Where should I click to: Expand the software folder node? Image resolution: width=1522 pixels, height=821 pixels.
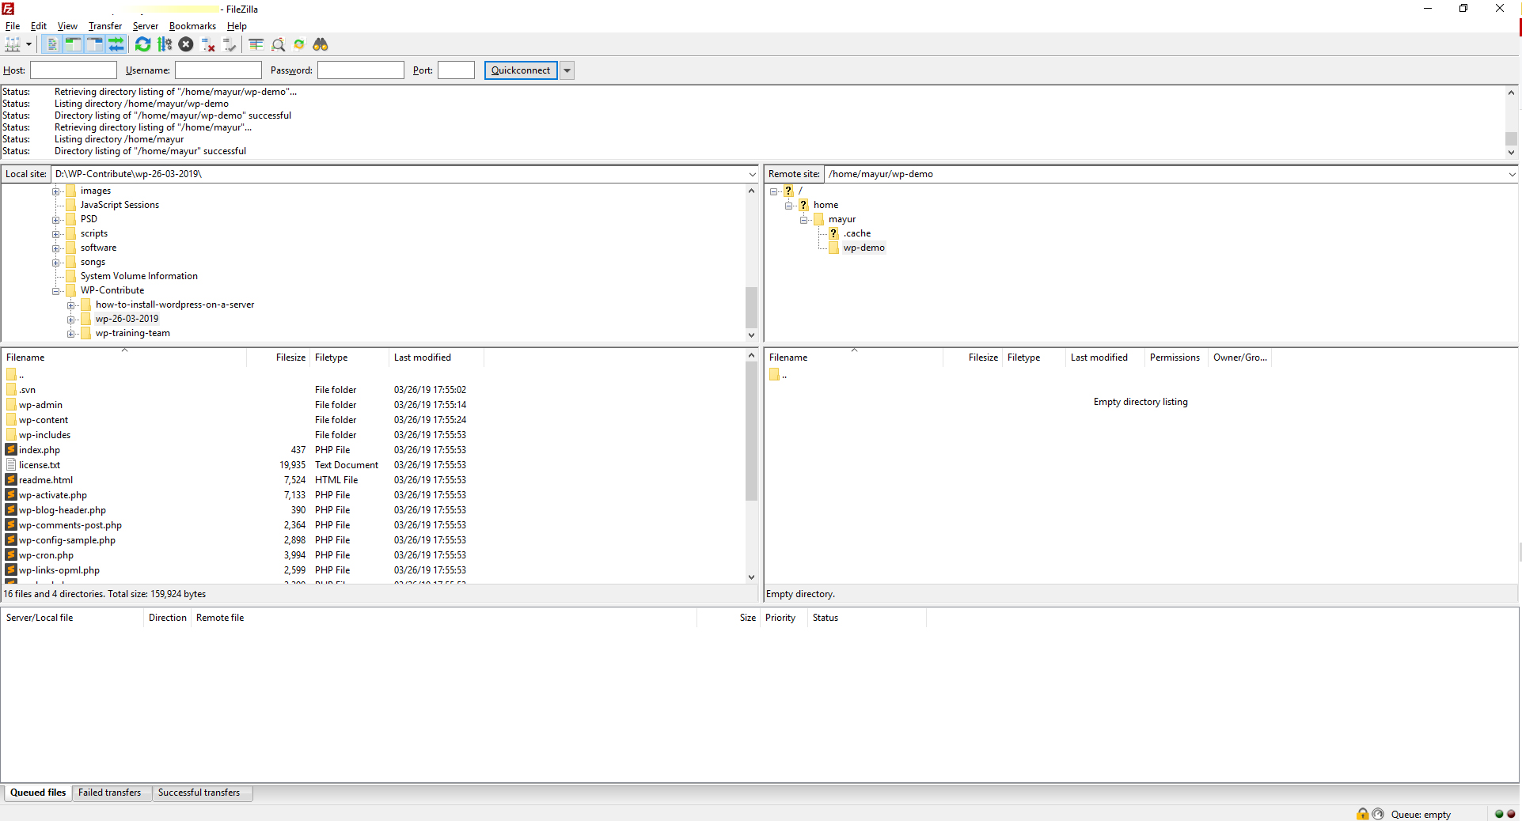pyautogui.click(x=56, y=248)
